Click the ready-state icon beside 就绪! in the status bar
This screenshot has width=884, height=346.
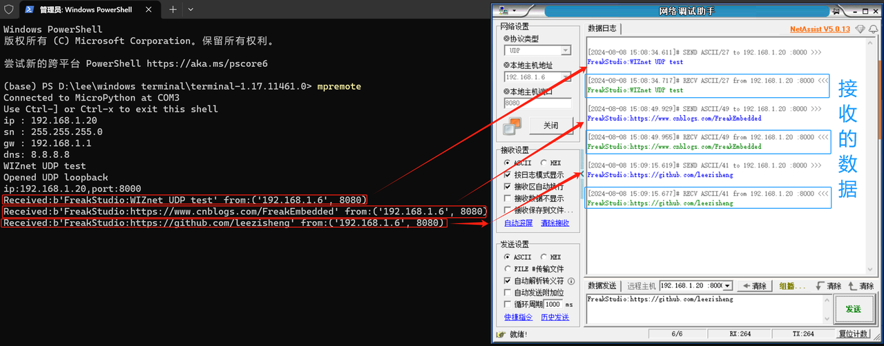(x=501, y=334)
